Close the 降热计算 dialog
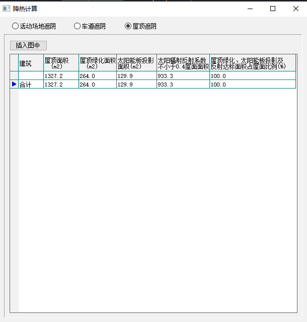 point(295,9)
